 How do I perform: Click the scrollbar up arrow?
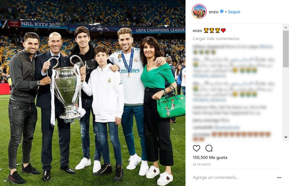coord(286,27)
